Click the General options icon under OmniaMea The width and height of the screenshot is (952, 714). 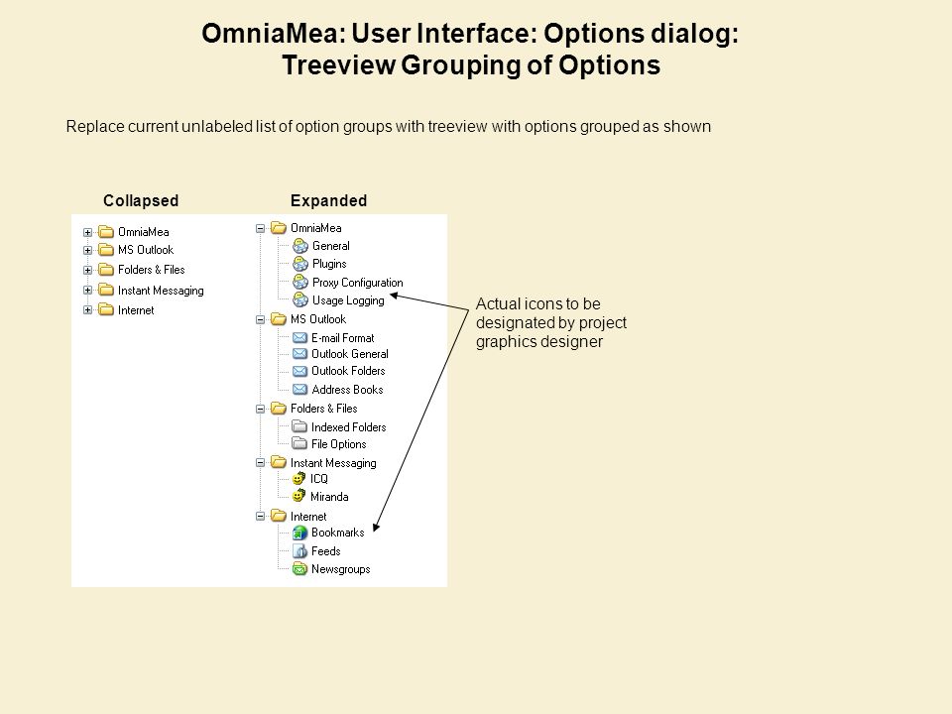point(300,246)
